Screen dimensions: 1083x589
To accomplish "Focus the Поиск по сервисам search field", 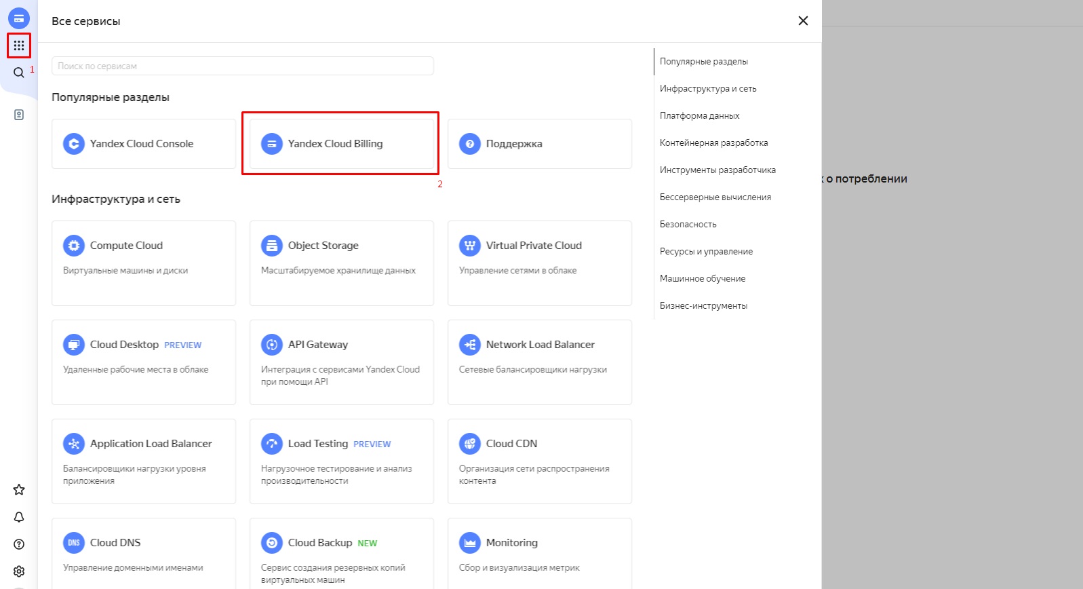I will 243,66.
